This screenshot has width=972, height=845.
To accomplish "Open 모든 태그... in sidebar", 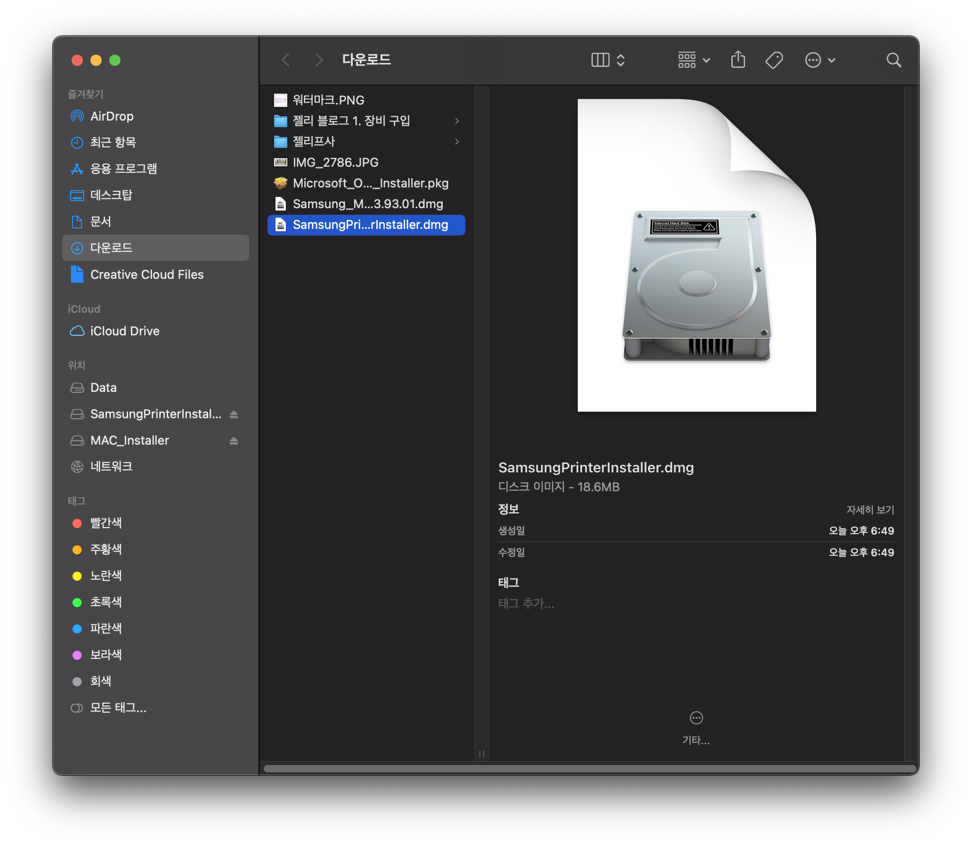I will (155, 707).
